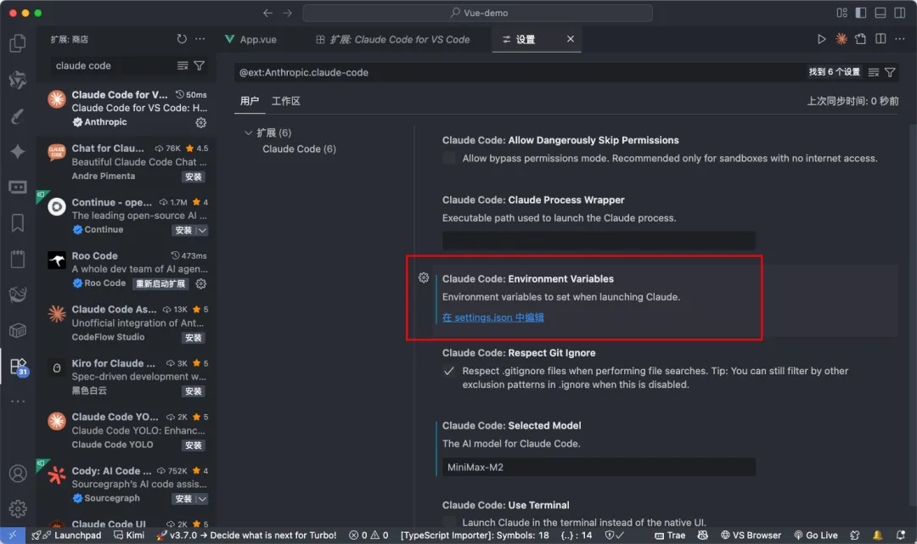
Task: Refresh the extensions marketplace list
Action: pyautogui.click(x=182, y=39)
